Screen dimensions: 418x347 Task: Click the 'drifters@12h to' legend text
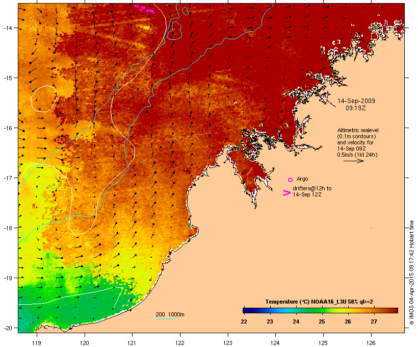point(312,188)
